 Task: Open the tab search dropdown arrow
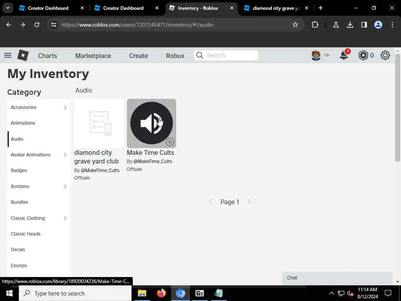pyautogui.click(x=8, y=8)
